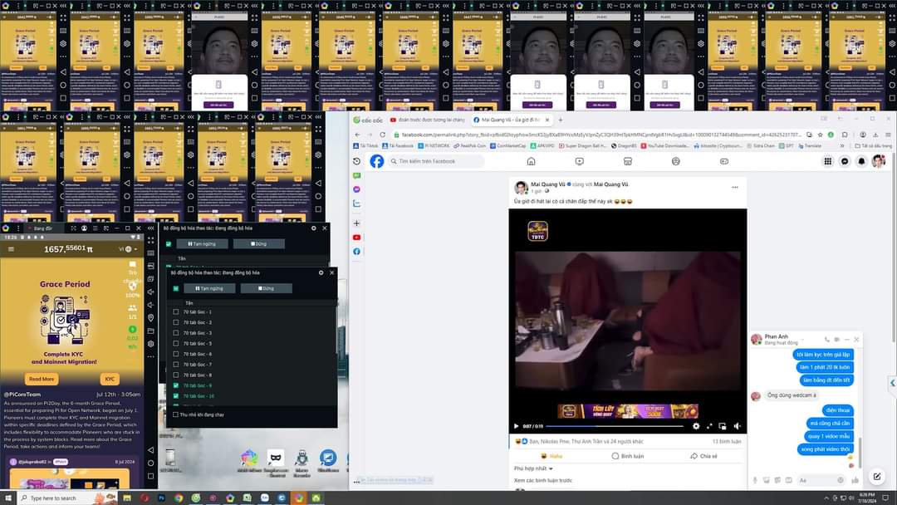This screenshot has height=505, width=897.
Task: Open Pi app hamburger menu
Action: [11, 249]
